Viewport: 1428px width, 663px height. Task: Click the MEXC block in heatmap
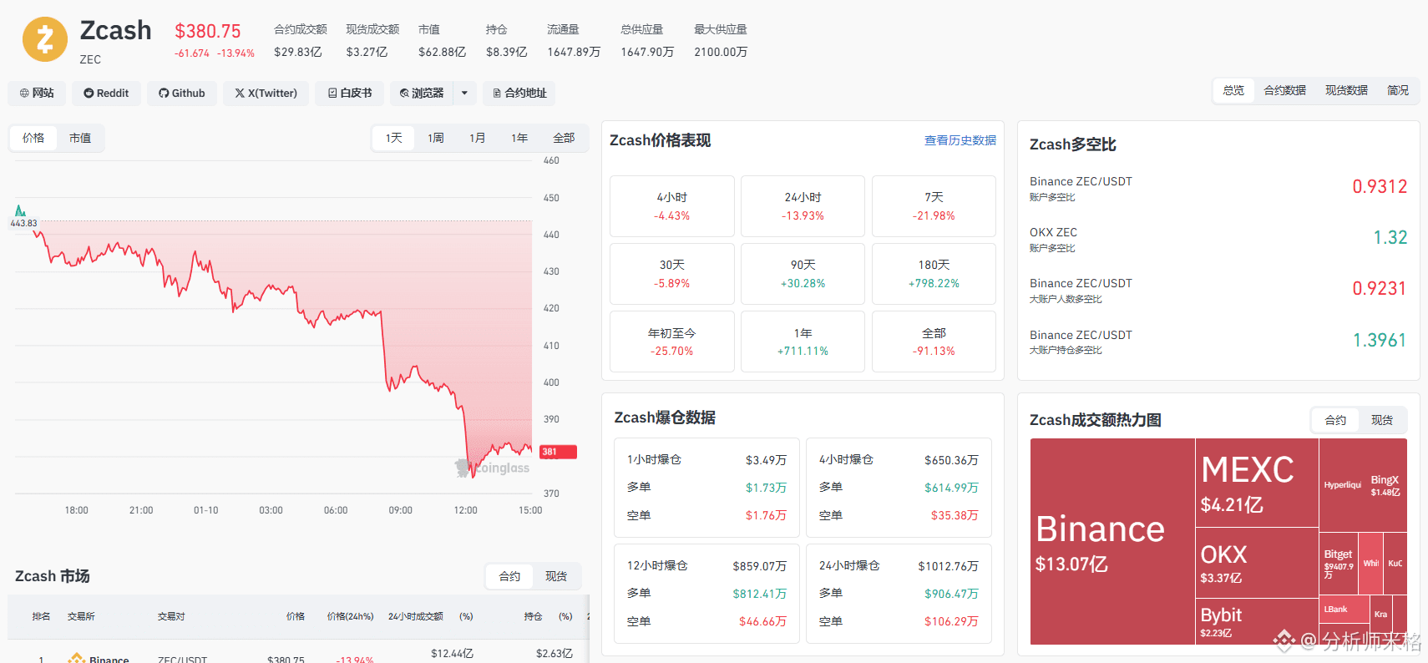pyautogui.click(x=1257, y=483)
